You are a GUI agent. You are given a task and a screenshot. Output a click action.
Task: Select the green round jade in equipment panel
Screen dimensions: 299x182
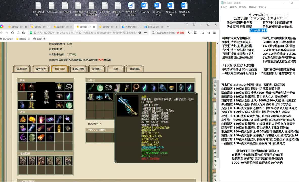(x=69, y=105)
